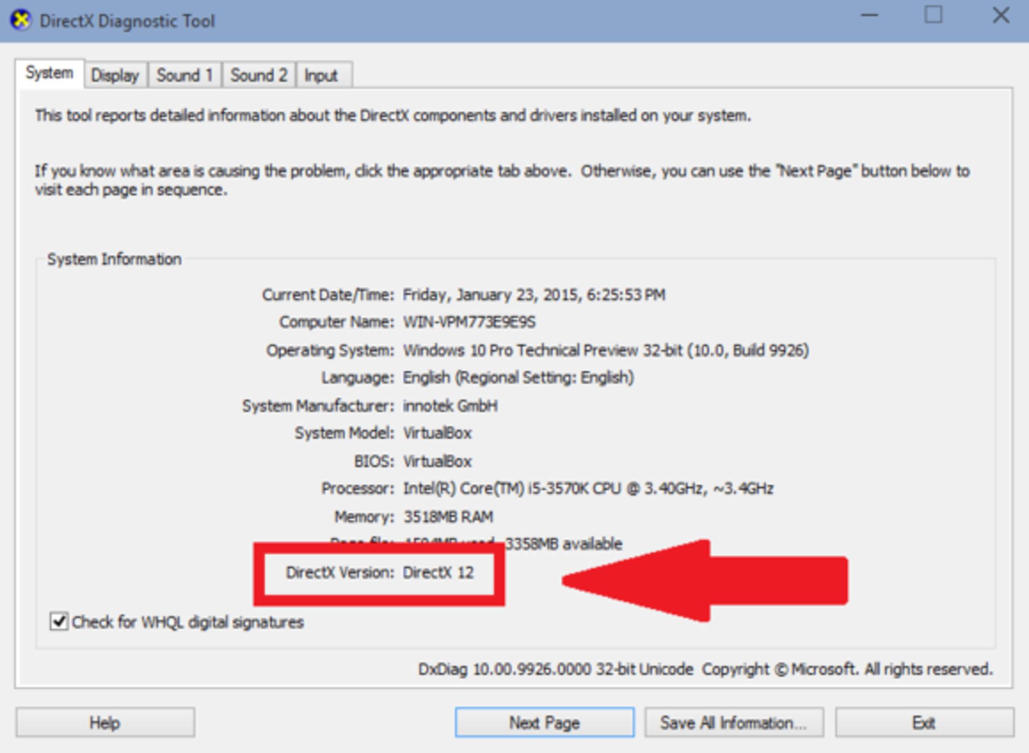Click the System Model VirtualBox value
The height and width of the screenshot is (753, 1029).
(x=437, y=433)
